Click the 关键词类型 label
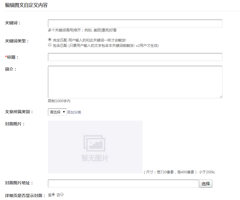Screen dimensions: 240x200 point(17,41)
